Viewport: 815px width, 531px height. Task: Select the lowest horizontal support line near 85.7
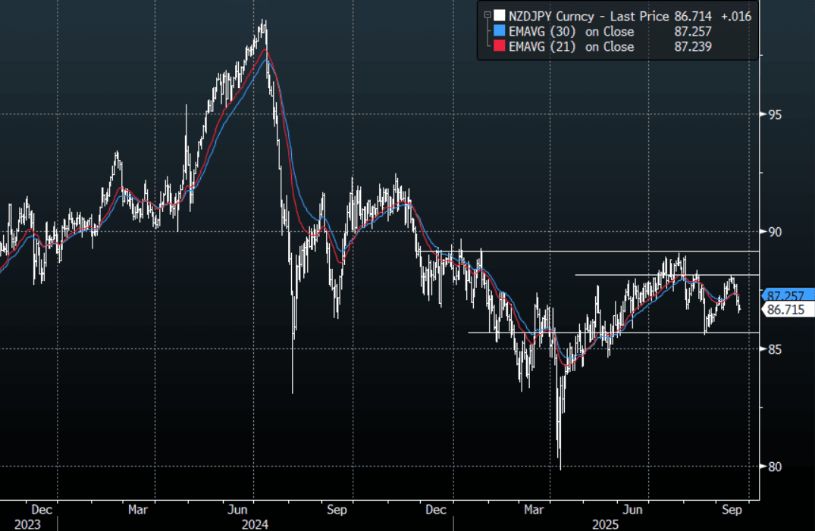[607, 333]
